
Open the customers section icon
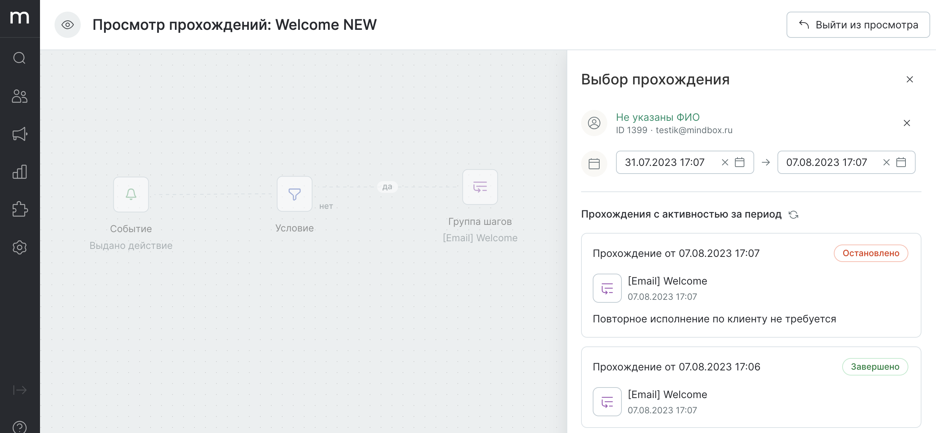[x=20, y=96]
